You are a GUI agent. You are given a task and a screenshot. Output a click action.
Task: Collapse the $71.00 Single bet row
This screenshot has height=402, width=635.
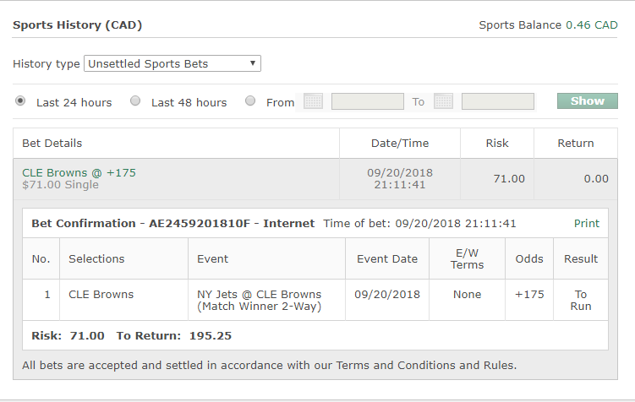tap(60, 185)
